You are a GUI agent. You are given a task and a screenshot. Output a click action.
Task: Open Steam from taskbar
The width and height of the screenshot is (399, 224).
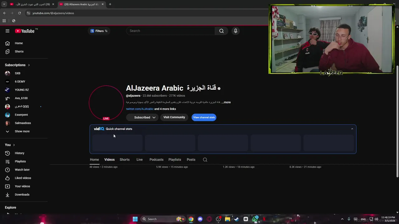point(237,219)
